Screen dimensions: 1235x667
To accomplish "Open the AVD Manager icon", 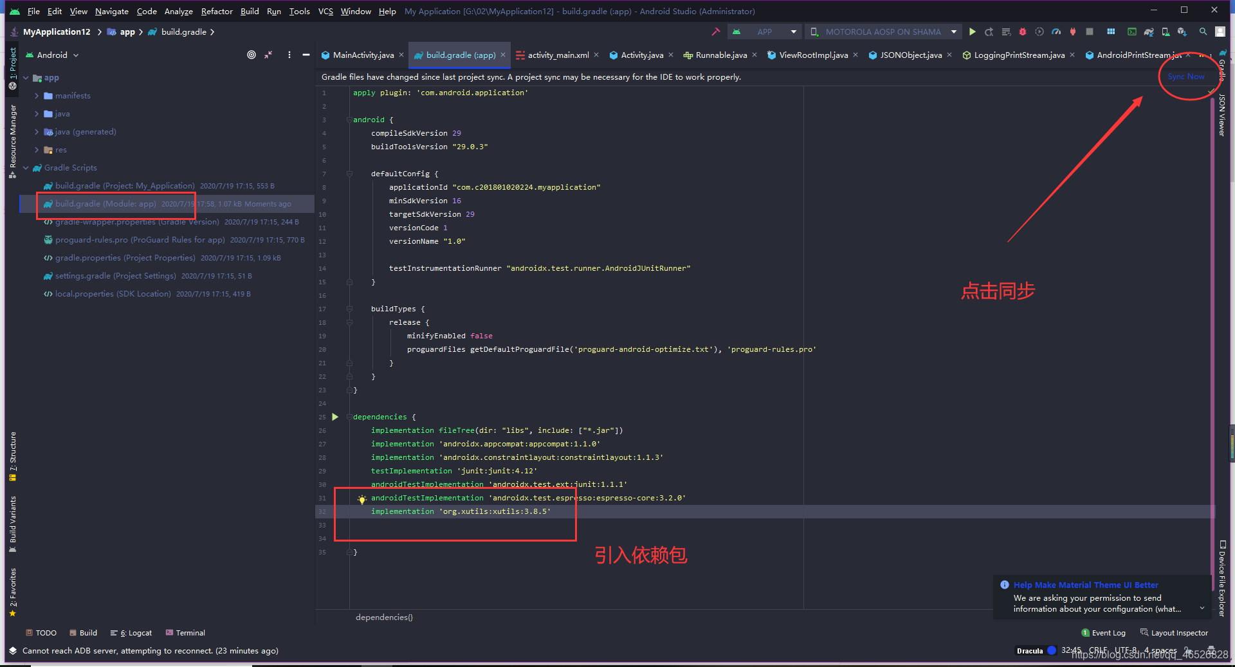I will pyautogui.click(x=1166, y=32).
